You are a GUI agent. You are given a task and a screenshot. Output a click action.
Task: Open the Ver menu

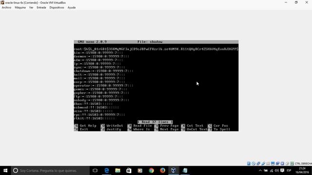pos(31,8)
